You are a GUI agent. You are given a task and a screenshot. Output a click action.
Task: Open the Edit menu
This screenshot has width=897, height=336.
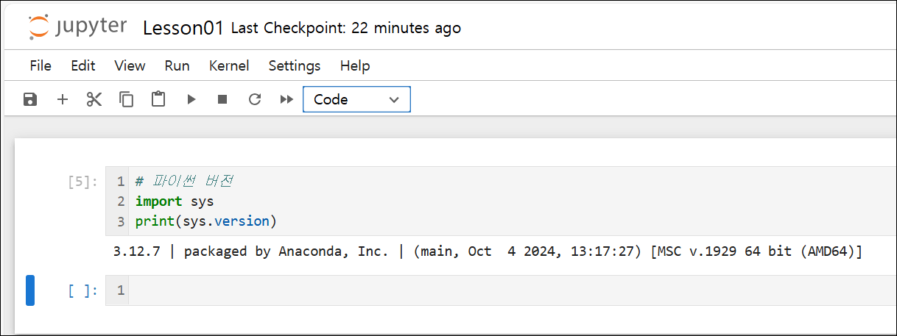(x=83, y=65)
